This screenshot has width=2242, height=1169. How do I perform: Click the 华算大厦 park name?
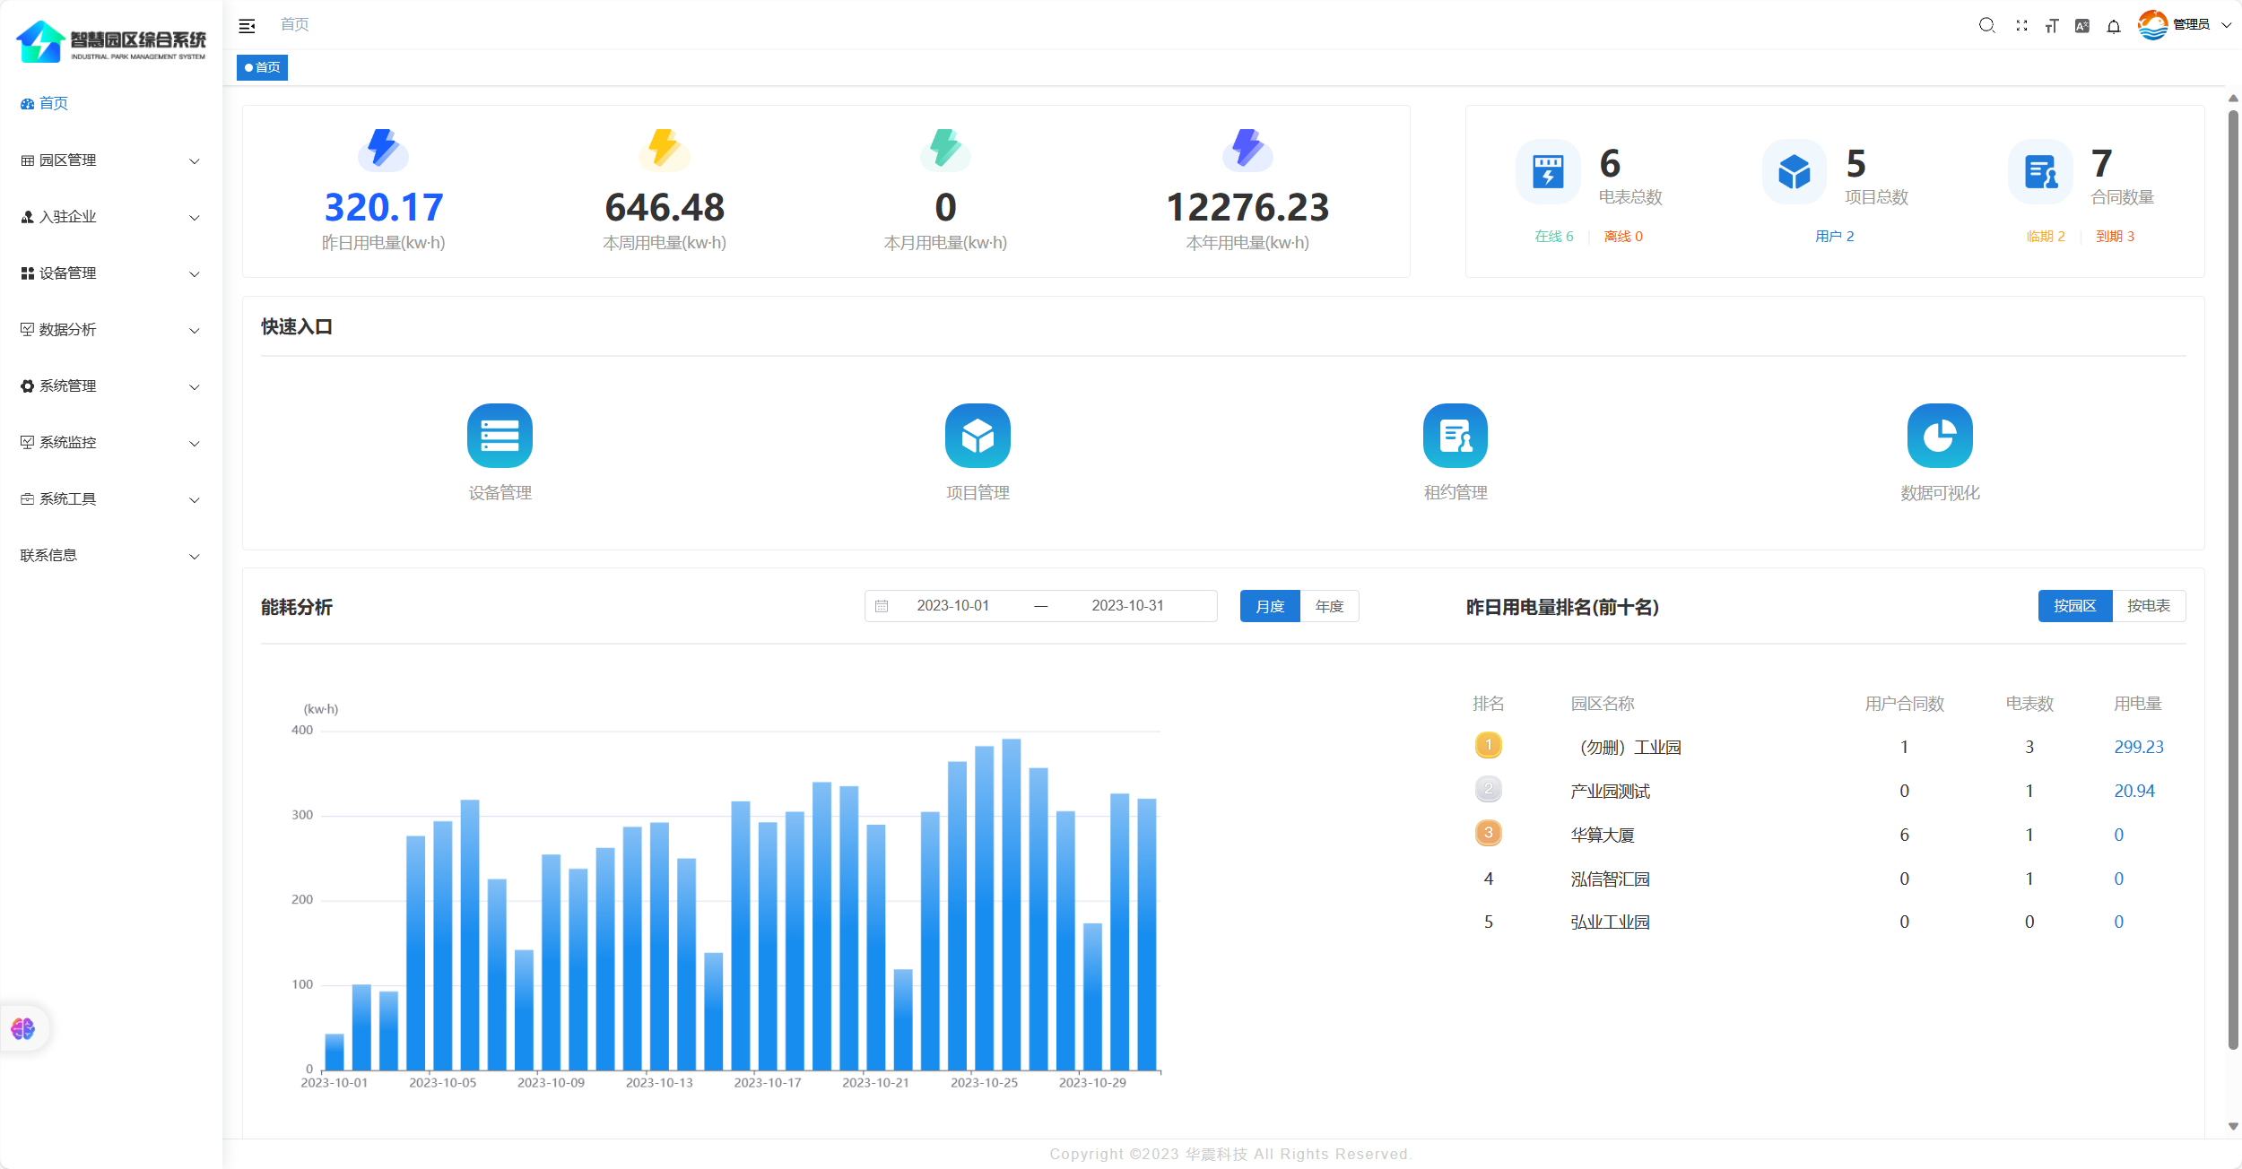tap(1603, 835)
